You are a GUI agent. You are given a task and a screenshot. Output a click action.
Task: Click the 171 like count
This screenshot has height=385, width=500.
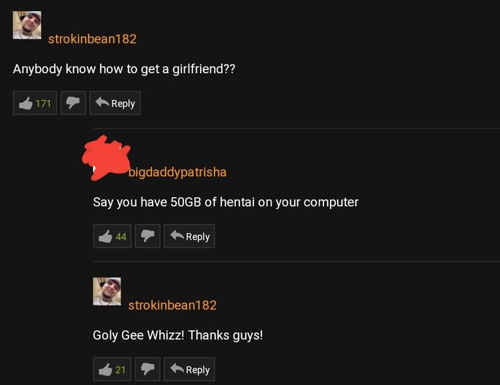43,104
